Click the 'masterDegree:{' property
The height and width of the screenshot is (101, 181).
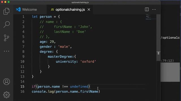(62, 57)
